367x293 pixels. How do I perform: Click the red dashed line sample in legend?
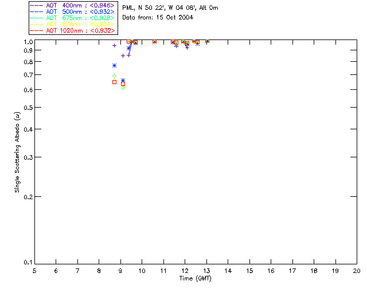37,30
